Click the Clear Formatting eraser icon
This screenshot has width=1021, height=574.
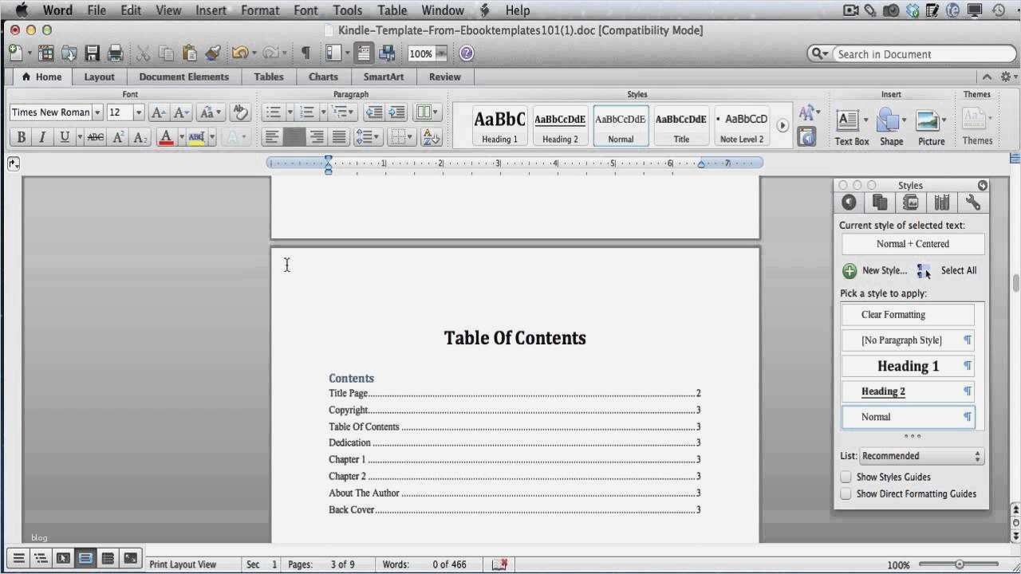240,112
